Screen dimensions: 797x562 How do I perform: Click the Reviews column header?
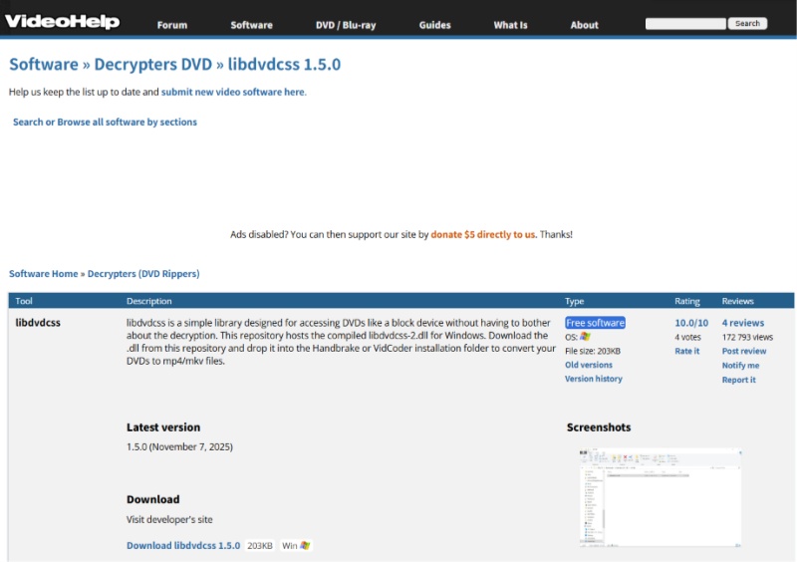(737, 301)
